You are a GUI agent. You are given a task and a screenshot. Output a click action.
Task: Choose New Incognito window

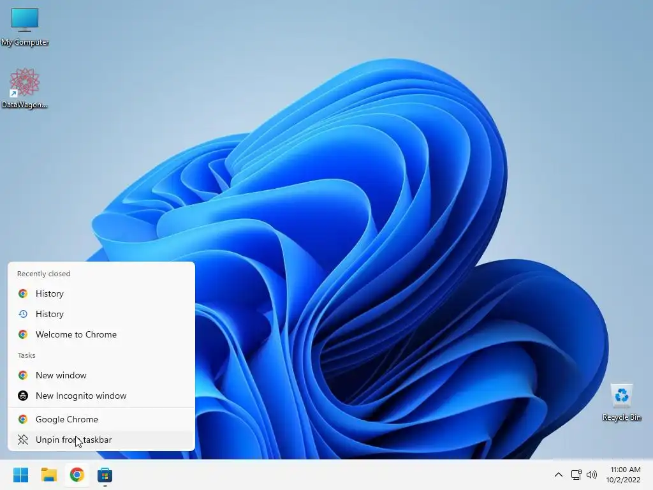(x=101, y=396)
